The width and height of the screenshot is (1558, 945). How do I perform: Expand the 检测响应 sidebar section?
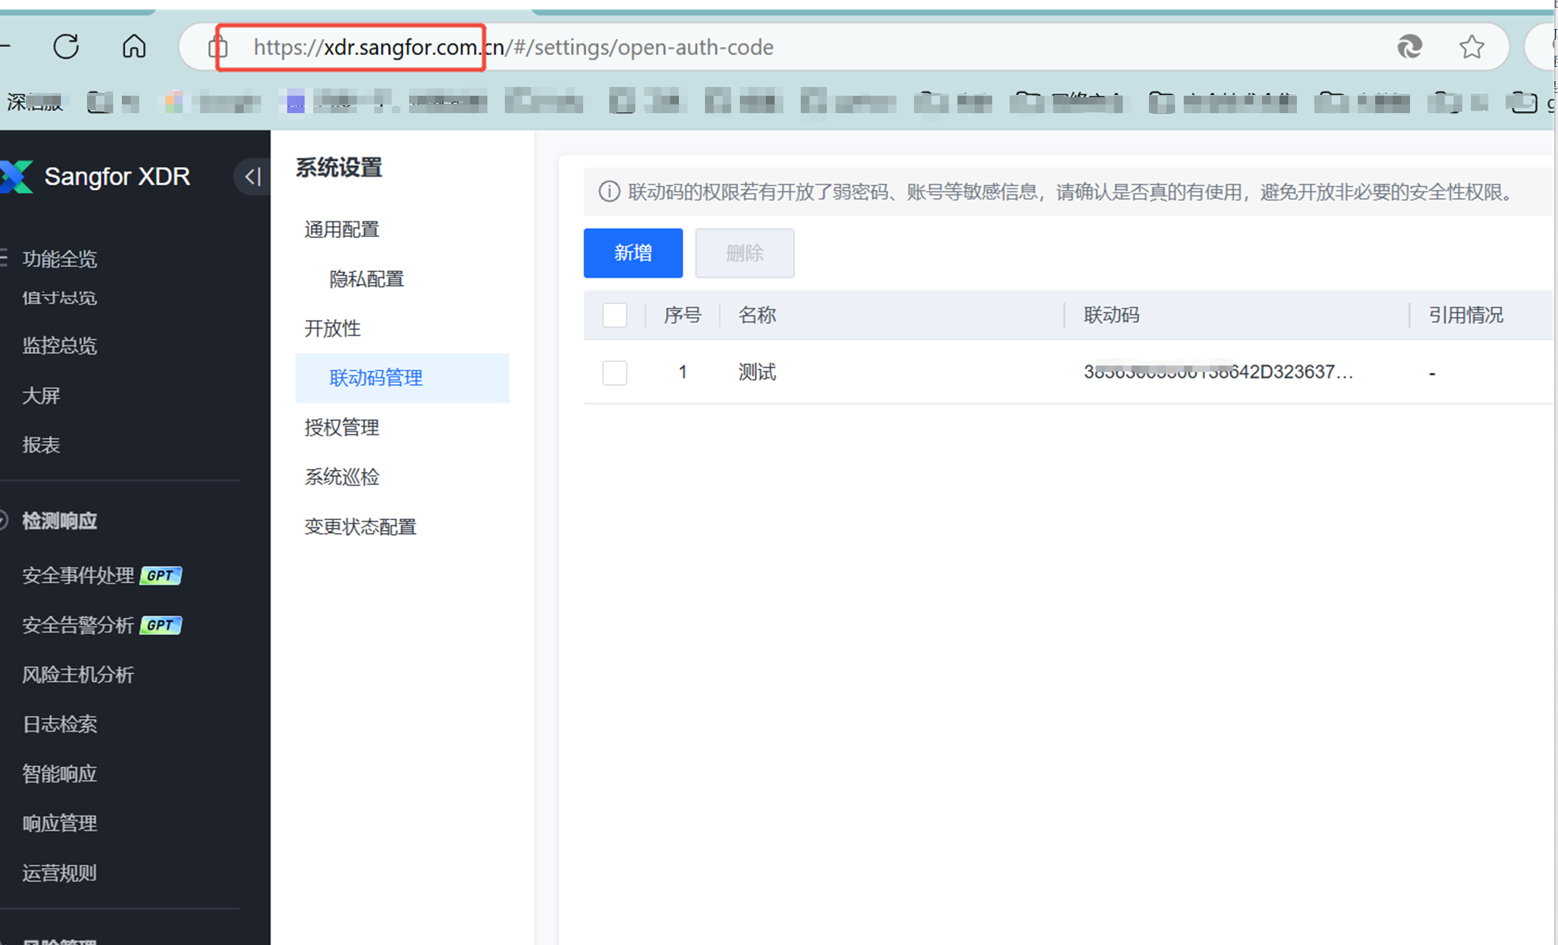coord(59,521)
